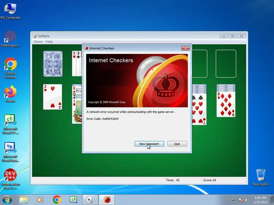Switch to Solitaire taskbar button

90,200
